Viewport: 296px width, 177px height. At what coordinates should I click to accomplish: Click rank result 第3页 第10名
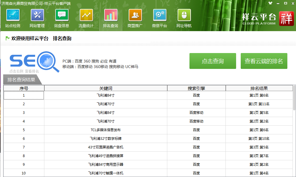coord(259,139)
